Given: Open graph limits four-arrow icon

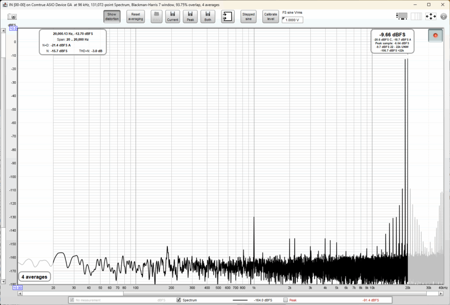Looking at the screenshot, I should 431,16.
